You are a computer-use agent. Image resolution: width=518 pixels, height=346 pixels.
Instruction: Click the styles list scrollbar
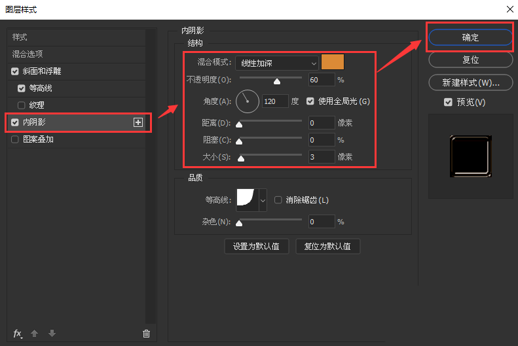(x=151, y=176)
